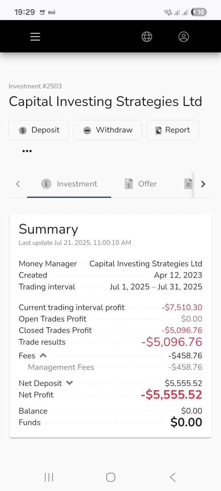
Task: Switch to the Investment tab
Action: (x=69, y=184)
